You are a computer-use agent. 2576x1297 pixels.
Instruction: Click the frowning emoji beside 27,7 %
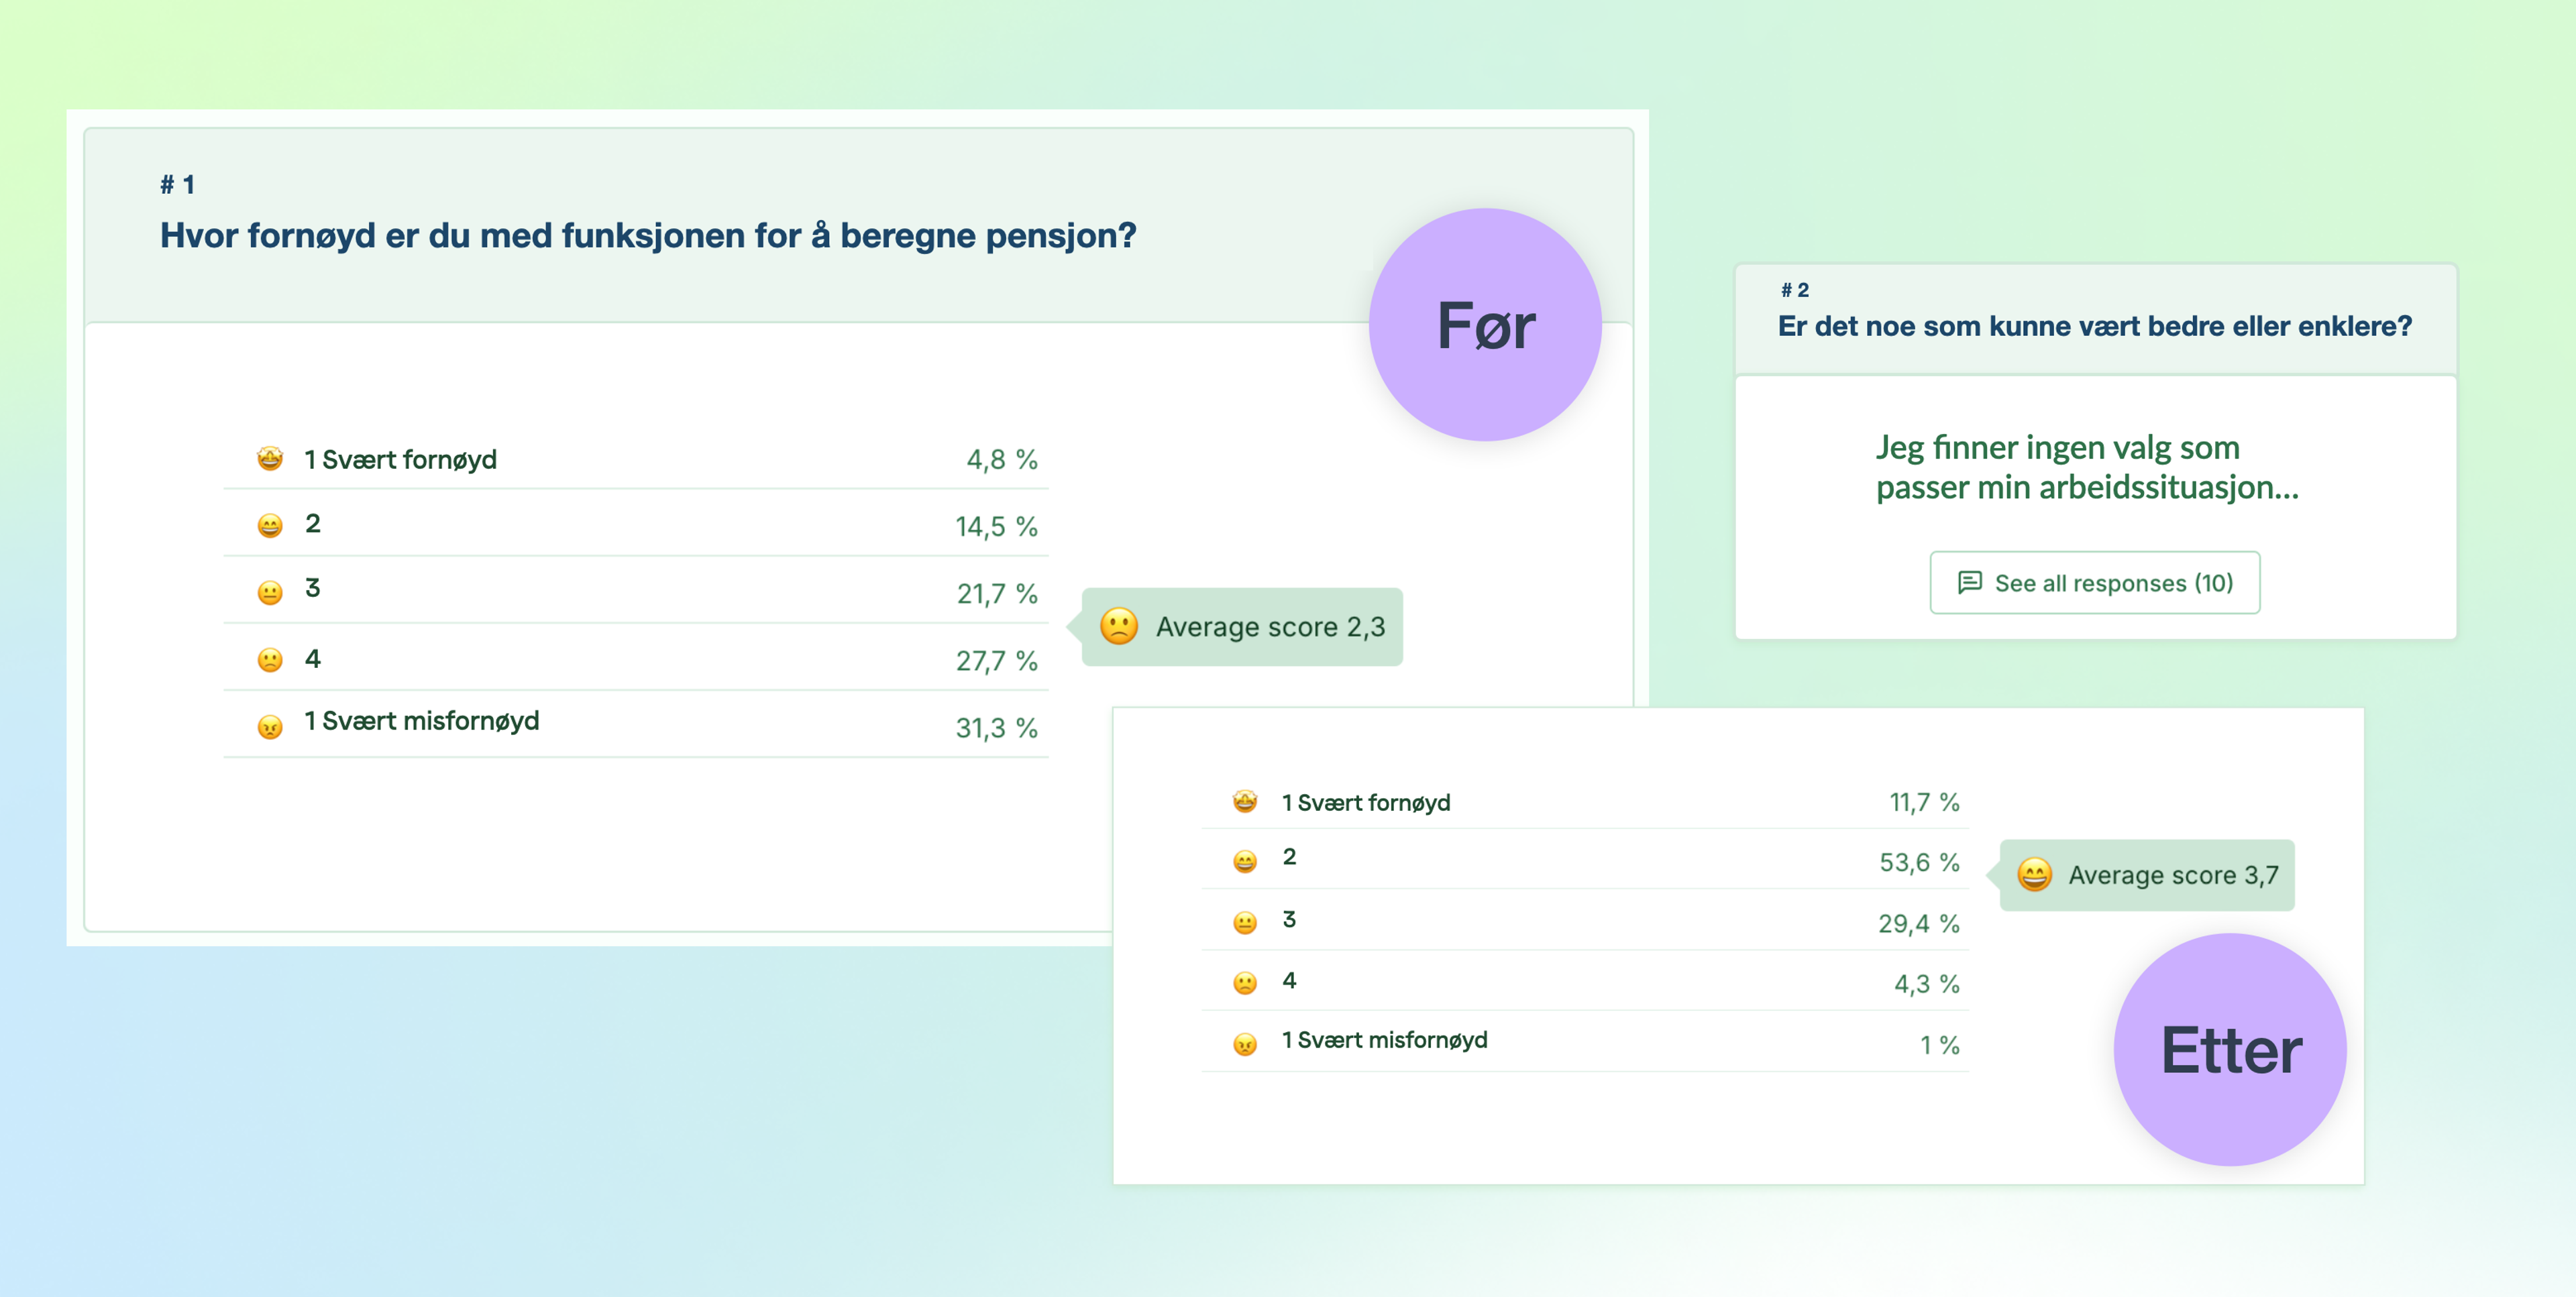(x=270, y=659)
